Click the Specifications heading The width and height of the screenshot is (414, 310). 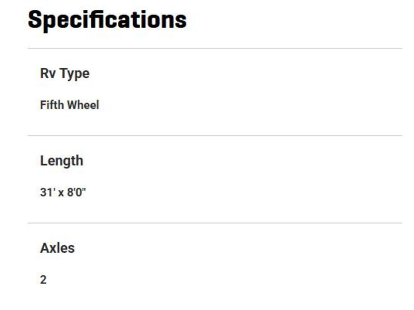pos(107,19)
